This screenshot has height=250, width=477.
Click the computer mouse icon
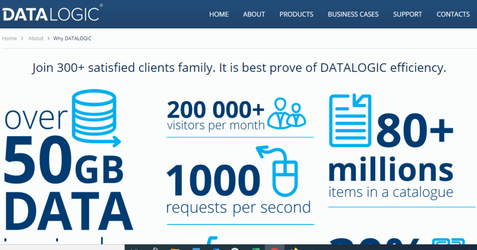(278, 171)
